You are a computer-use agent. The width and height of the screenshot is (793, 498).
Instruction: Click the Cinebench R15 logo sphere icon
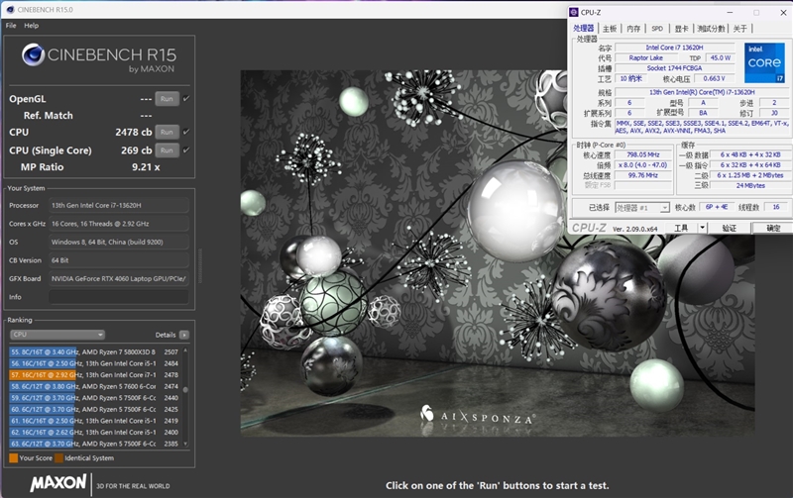(x=34, y=54)
